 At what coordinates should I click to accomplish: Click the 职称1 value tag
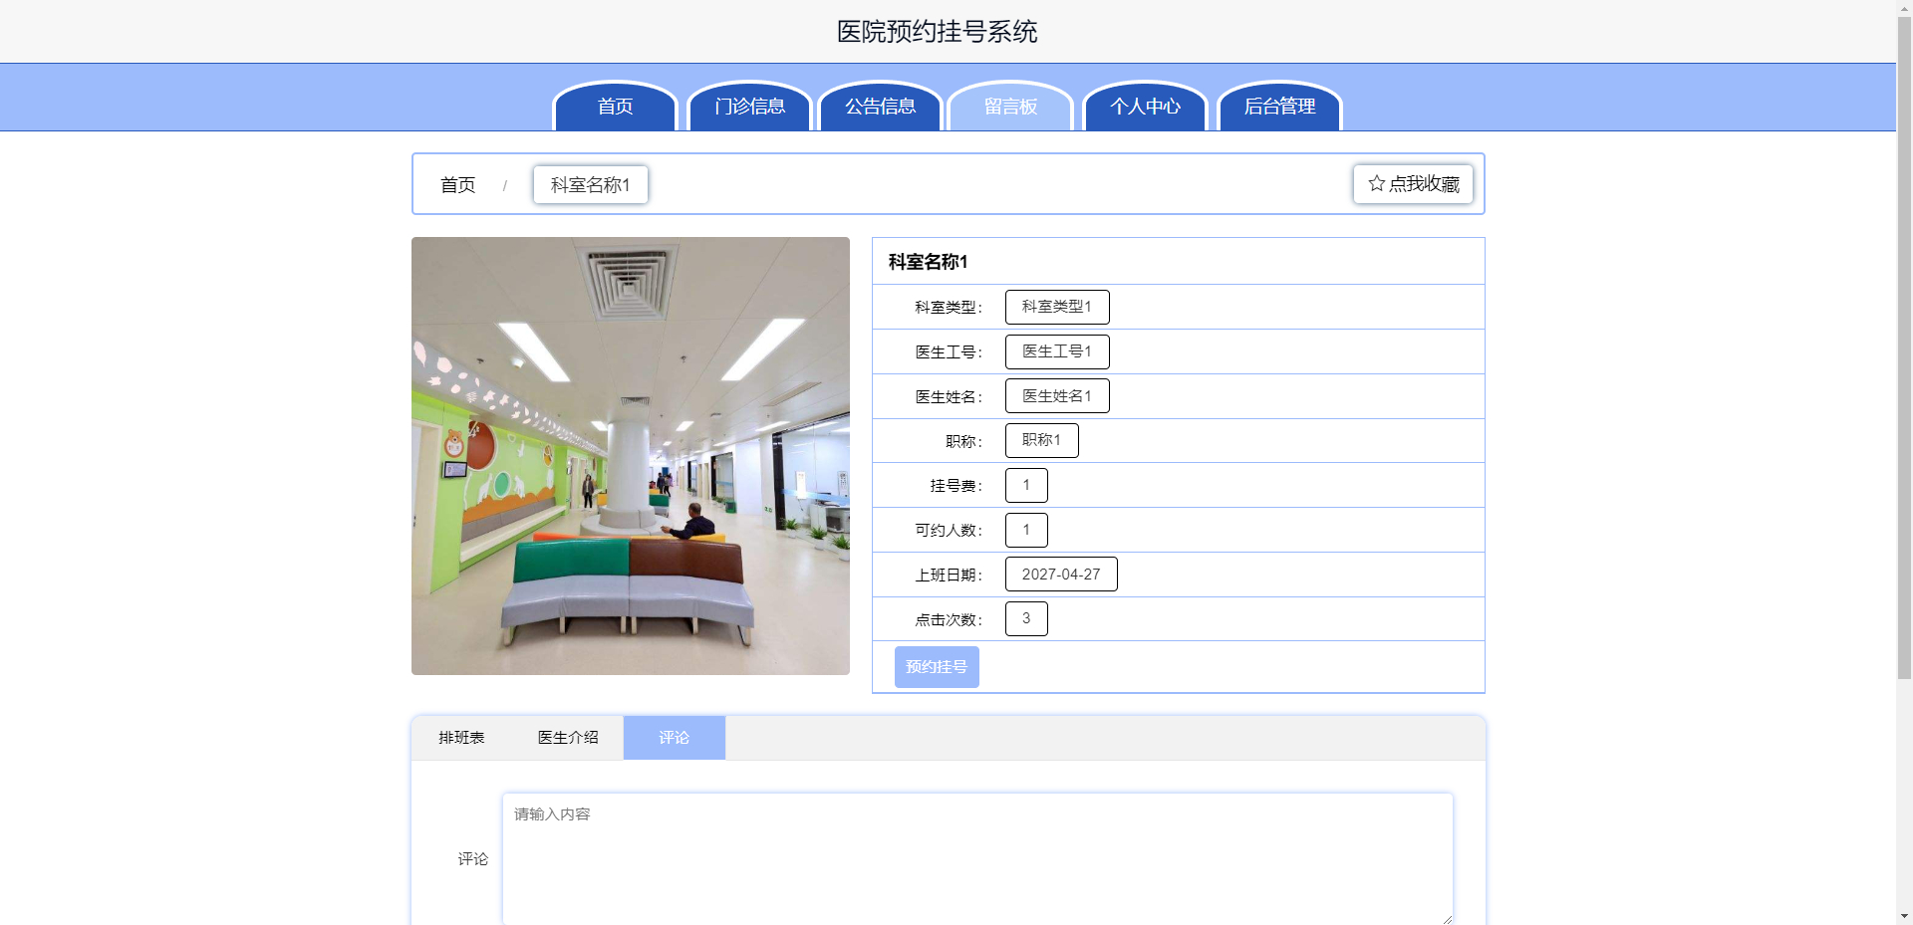[1041, 440]
